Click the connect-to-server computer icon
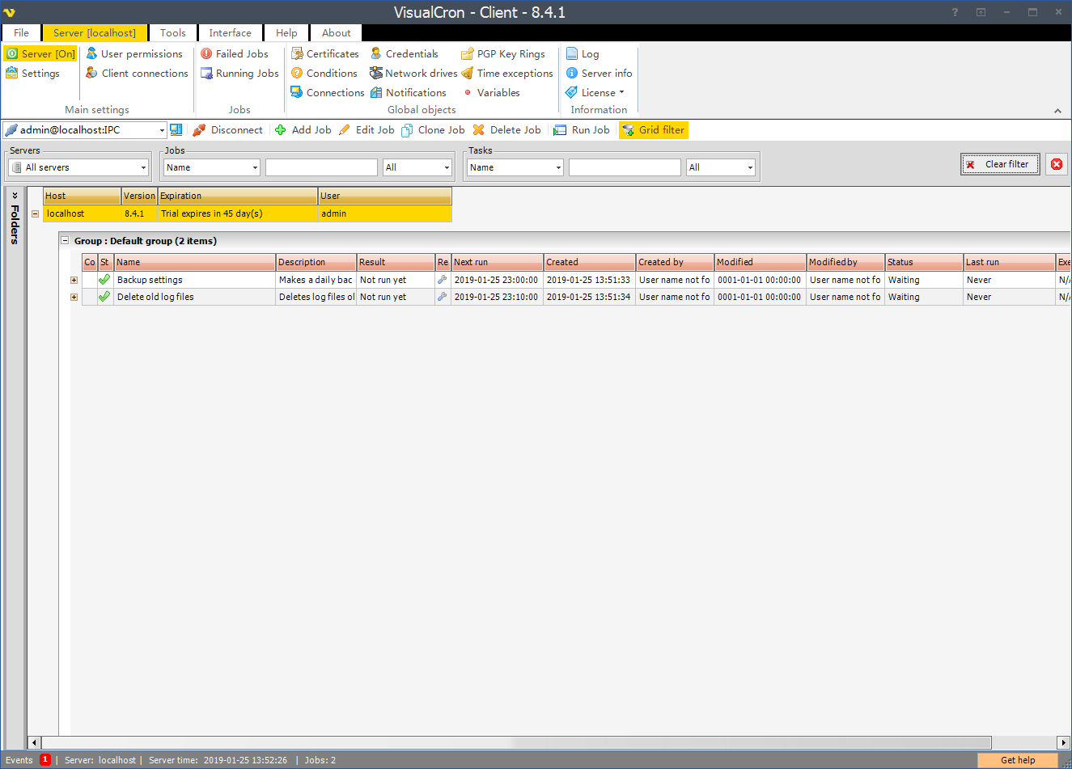Viewport: 1072px width, 769px height. click(x=176, y=129)
